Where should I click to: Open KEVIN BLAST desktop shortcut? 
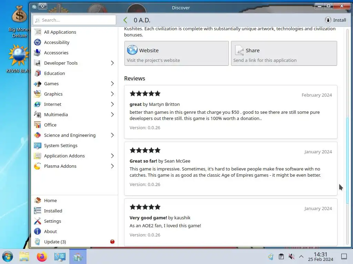coord(19,59)
